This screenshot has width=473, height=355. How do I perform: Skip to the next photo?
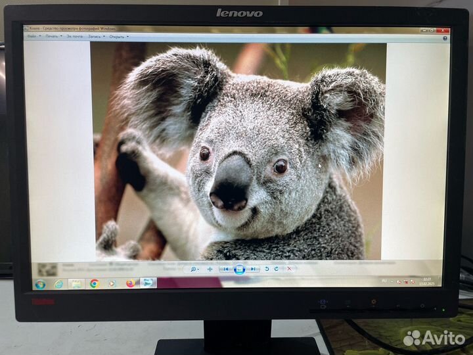coord(253,269)
